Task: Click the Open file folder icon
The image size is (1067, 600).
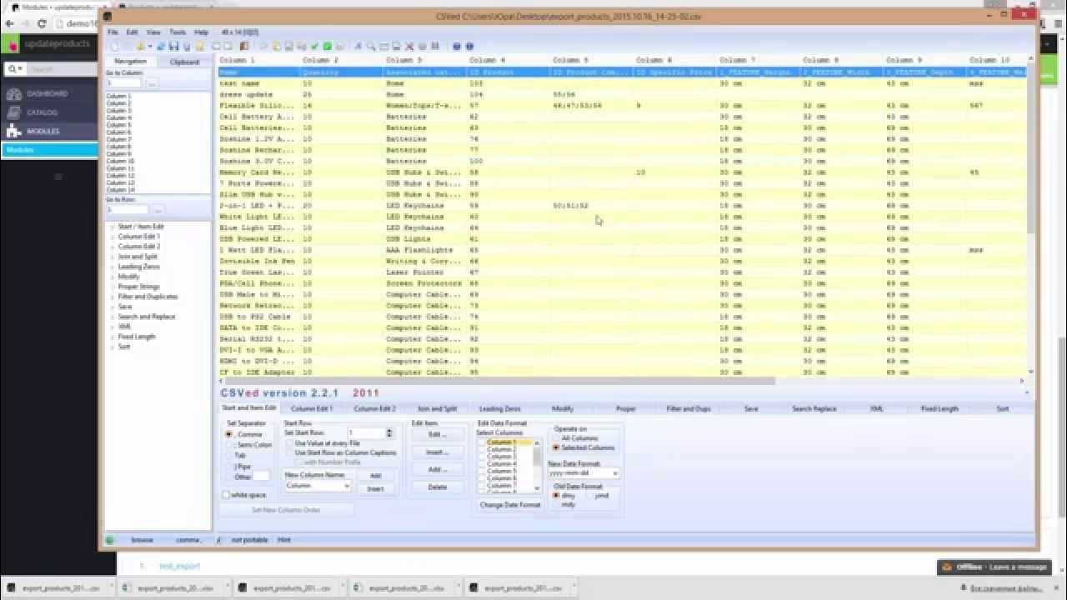Action: pyautogui.click(x=140, y=46)
